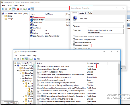Toggle console tree icon in lusrmgr toolbar

(14, 9)
